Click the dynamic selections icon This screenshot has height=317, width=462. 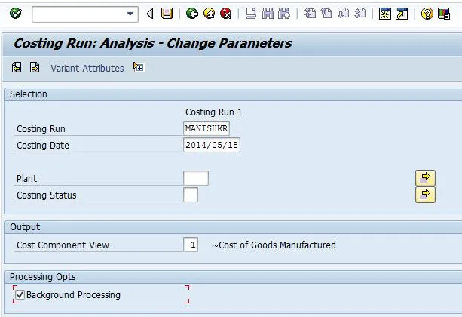point(139,67)
